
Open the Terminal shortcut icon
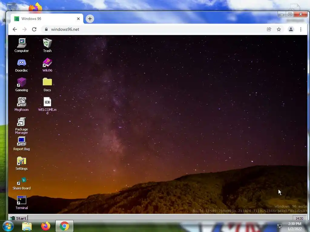(21, 203)
